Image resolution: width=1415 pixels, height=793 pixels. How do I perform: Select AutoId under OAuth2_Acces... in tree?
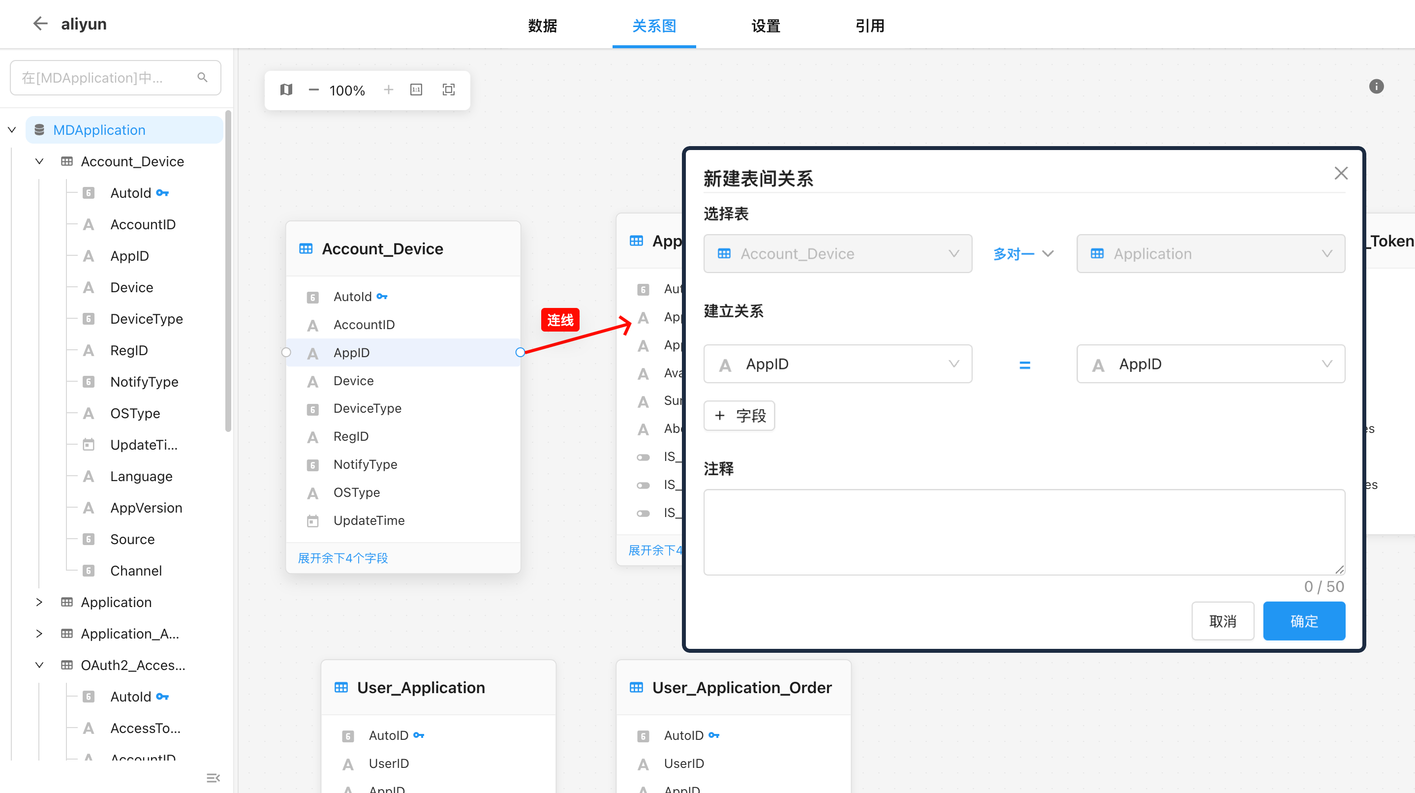click(x=131, y=697)
